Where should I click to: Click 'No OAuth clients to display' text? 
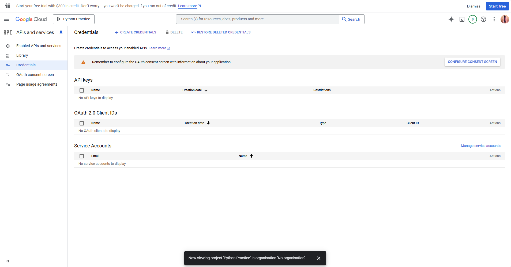pos(99,131)
